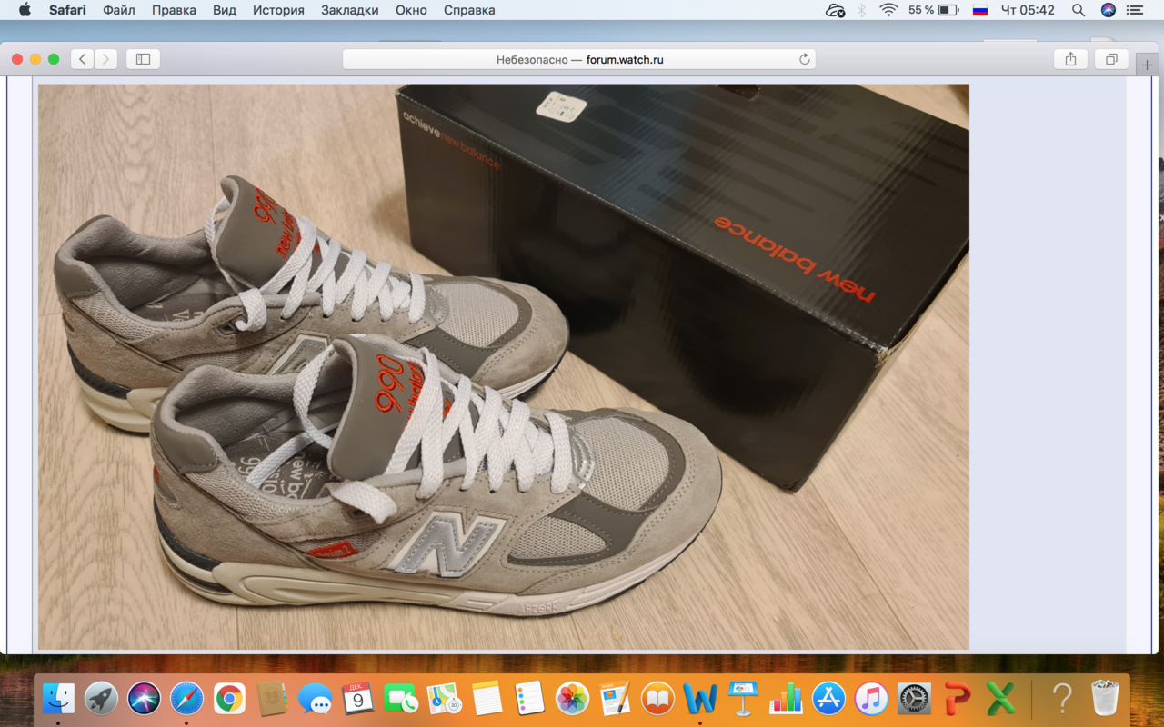Open Maps from the Dock
This screenshot has width=1164, height=727.
pyautogui.click(x=444, y=698)
